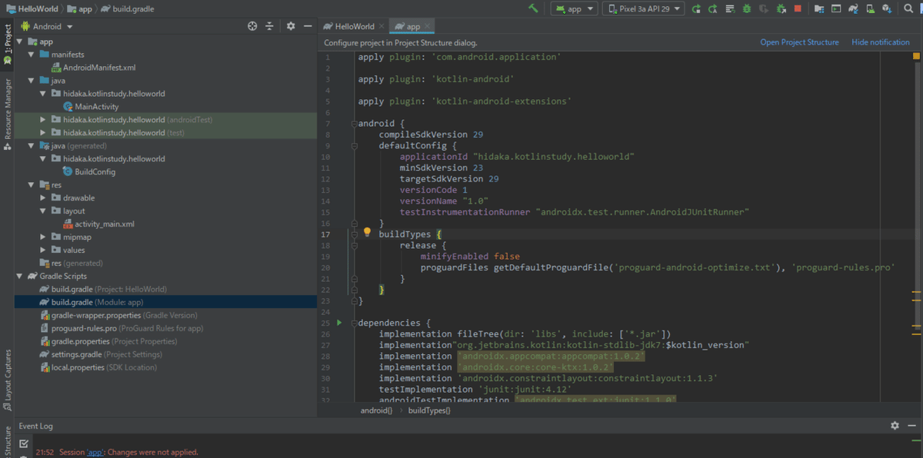The width and height of the screenshot is (923, 458).
Task: Click the Open Project Structure link
Action: pos(799,42)
